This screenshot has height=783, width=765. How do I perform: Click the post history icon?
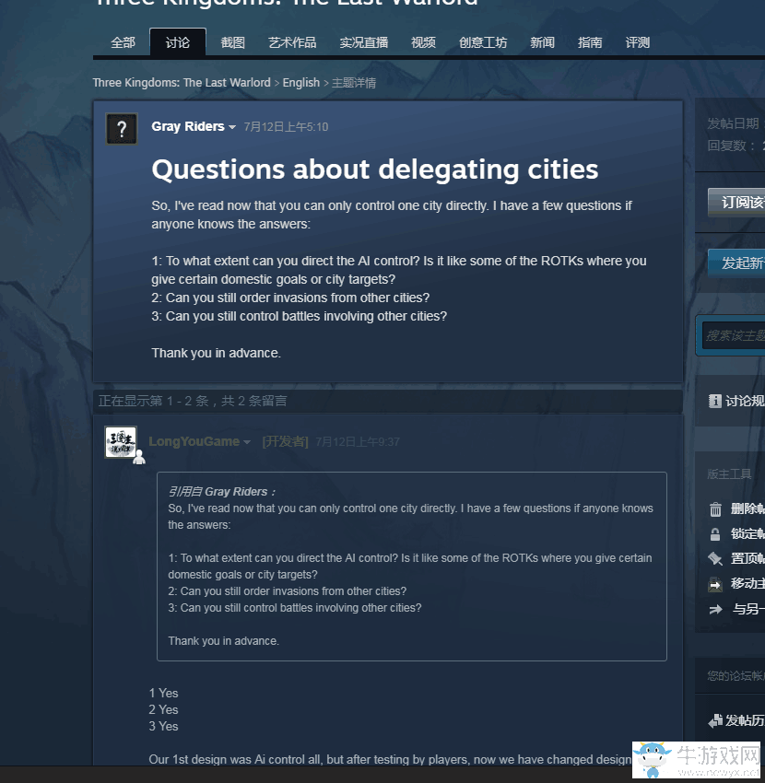pos(715,720)
